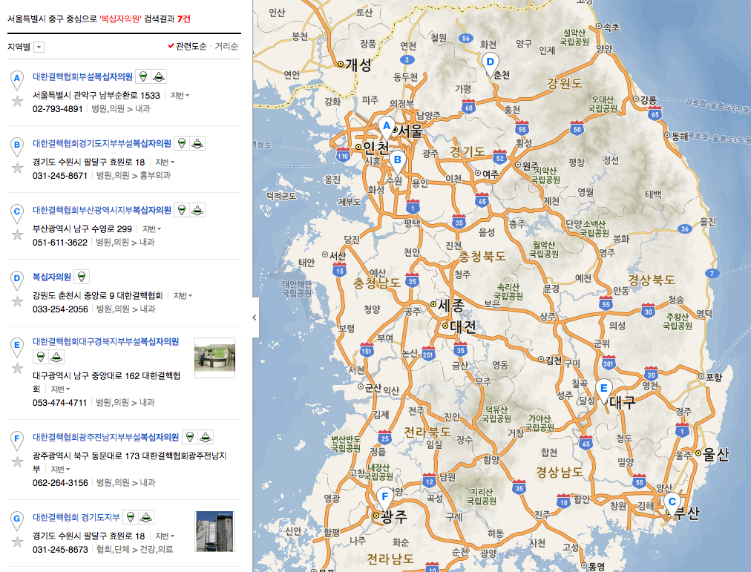The width and height of the screenshot is (751, 572).
Task: Expand 지번 address for result C
Action: coord(152,229)
